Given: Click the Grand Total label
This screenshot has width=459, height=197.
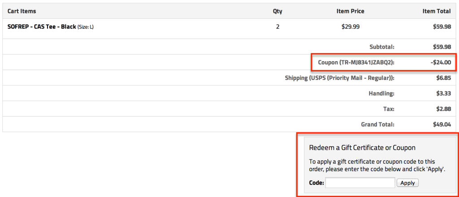Looking at the screenshot, I should pos(377,124).
